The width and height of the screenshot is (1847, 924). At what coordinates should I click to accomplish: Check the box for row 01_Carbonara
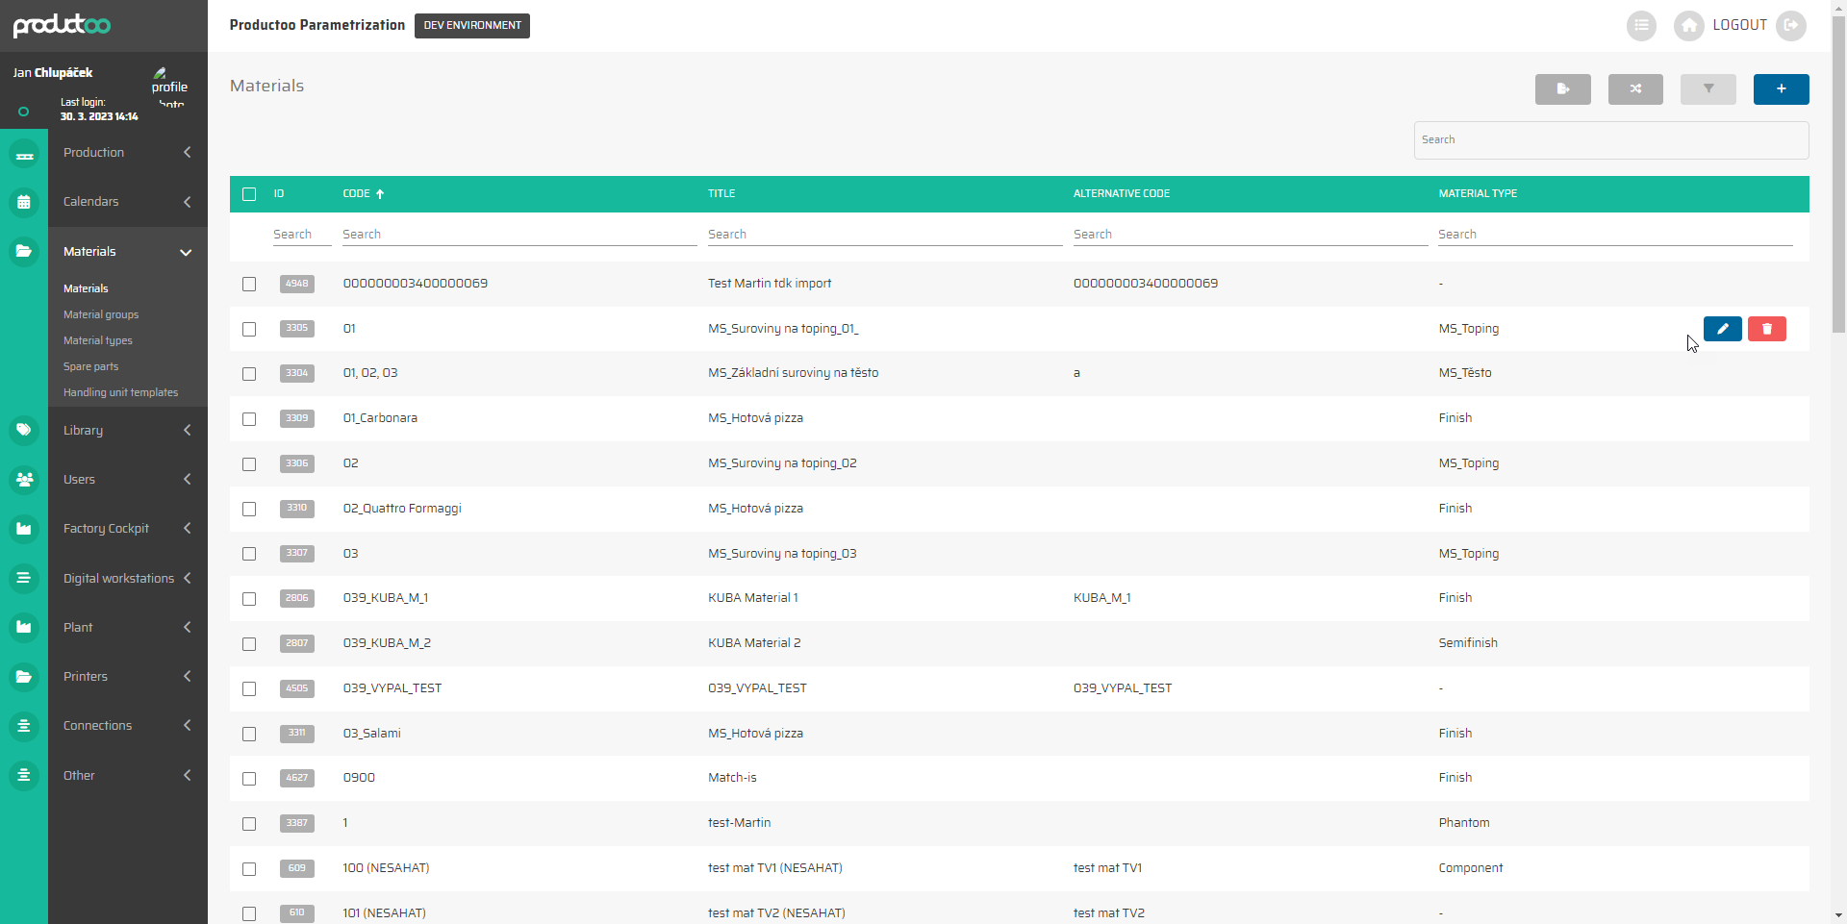(249, 419)
